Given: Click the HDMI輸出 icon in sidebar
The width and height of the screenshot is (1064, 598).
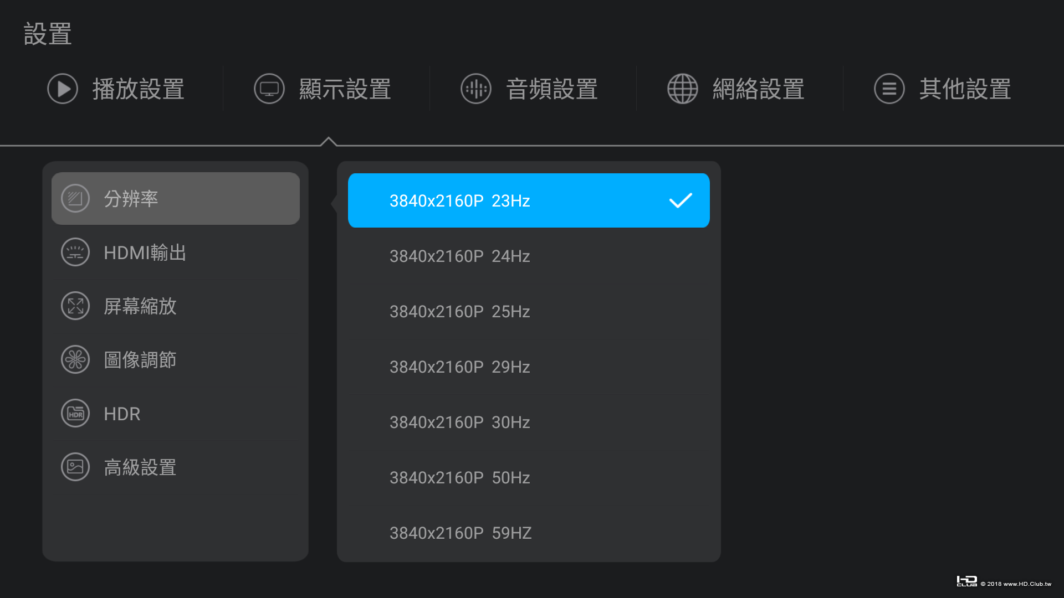Looking at the screenshot, I should pos(75,252).
